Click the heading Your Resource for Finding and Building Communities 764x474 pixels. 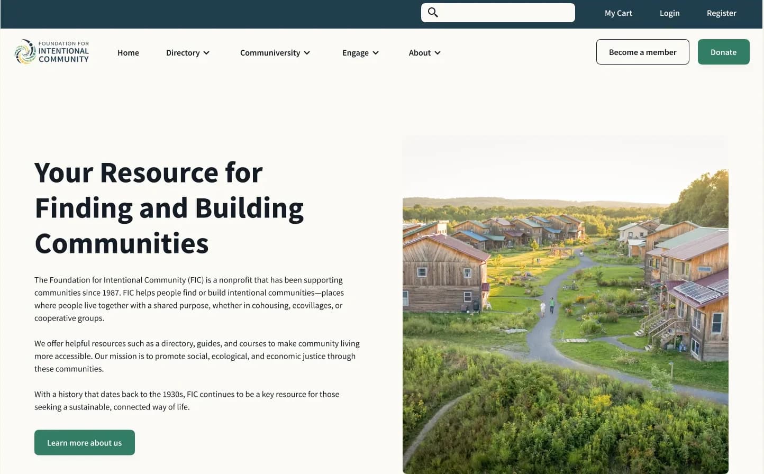click(169, 208)
